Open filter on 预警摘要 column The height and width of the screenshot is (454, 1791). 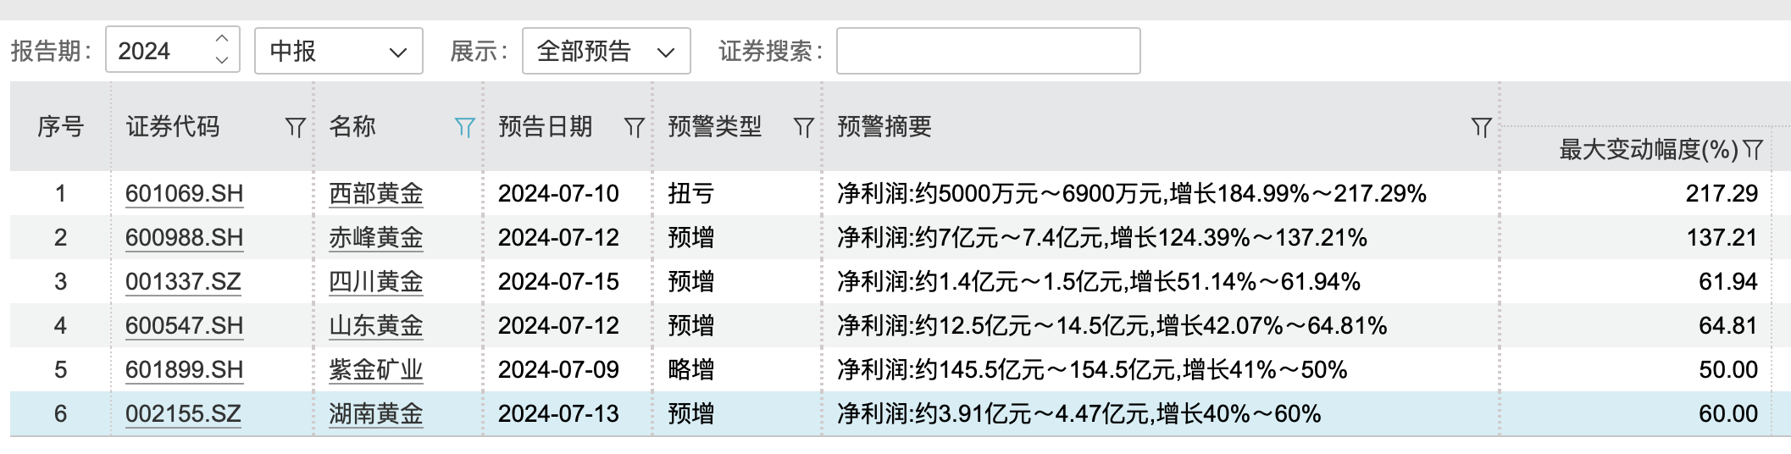[x=1481, y=128]
